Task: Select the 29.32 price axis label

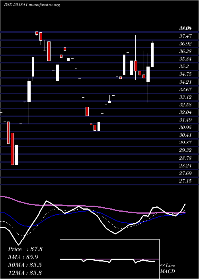Action: (x=185, y=150)
